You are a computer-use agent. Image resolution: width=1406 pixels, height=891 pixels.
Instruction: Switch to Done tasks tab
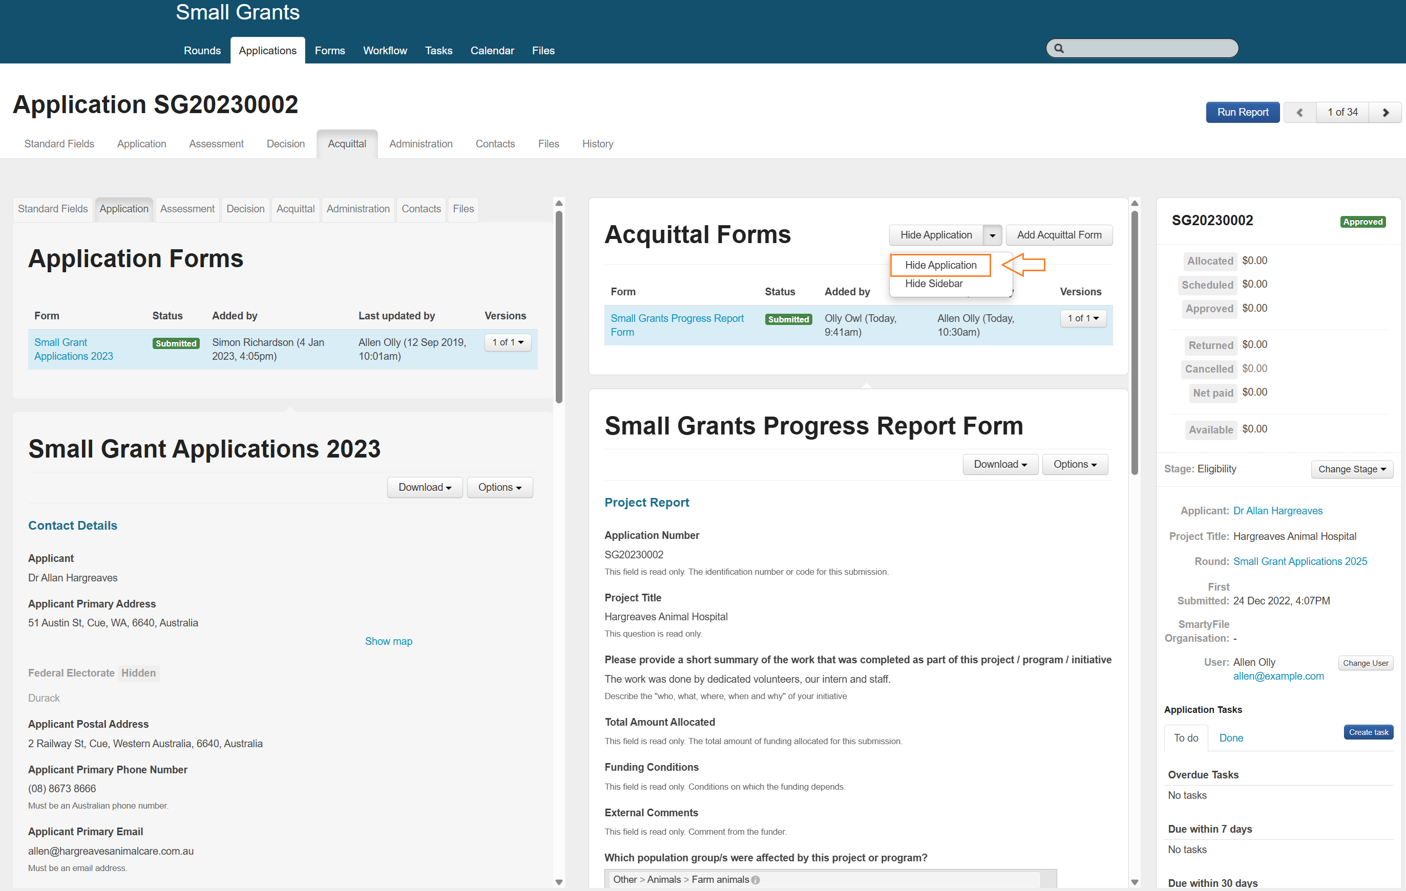[1230, 737]
